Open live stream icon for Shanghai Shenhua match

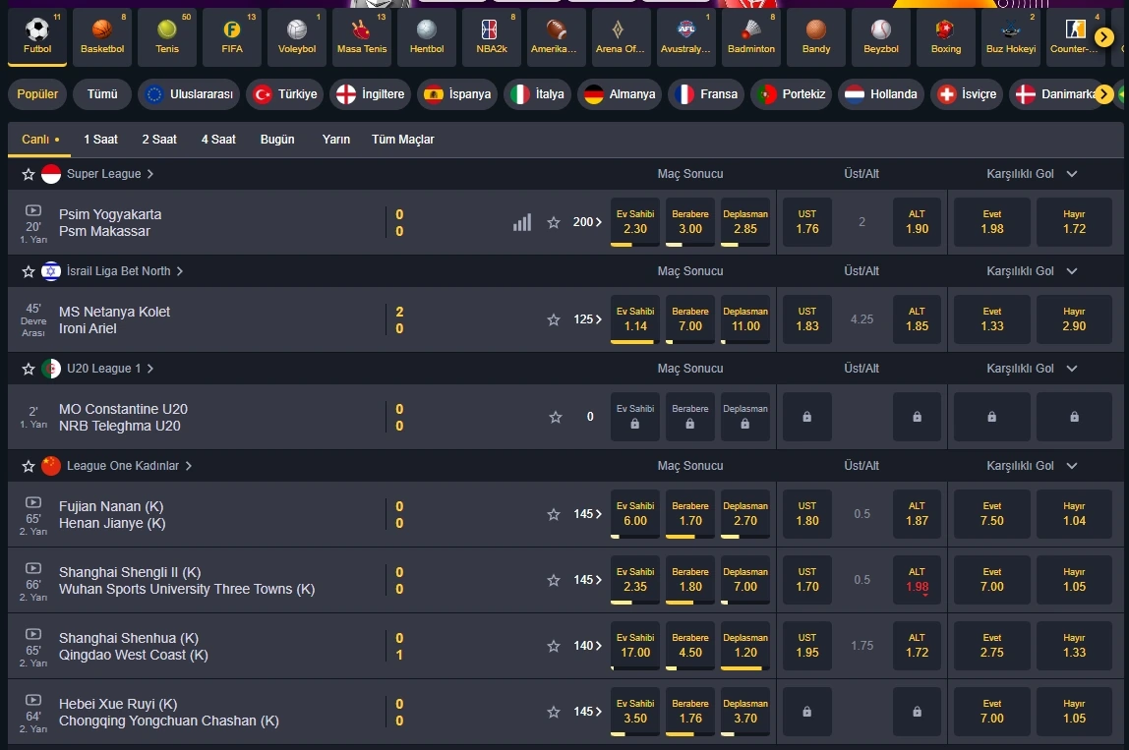33,634
